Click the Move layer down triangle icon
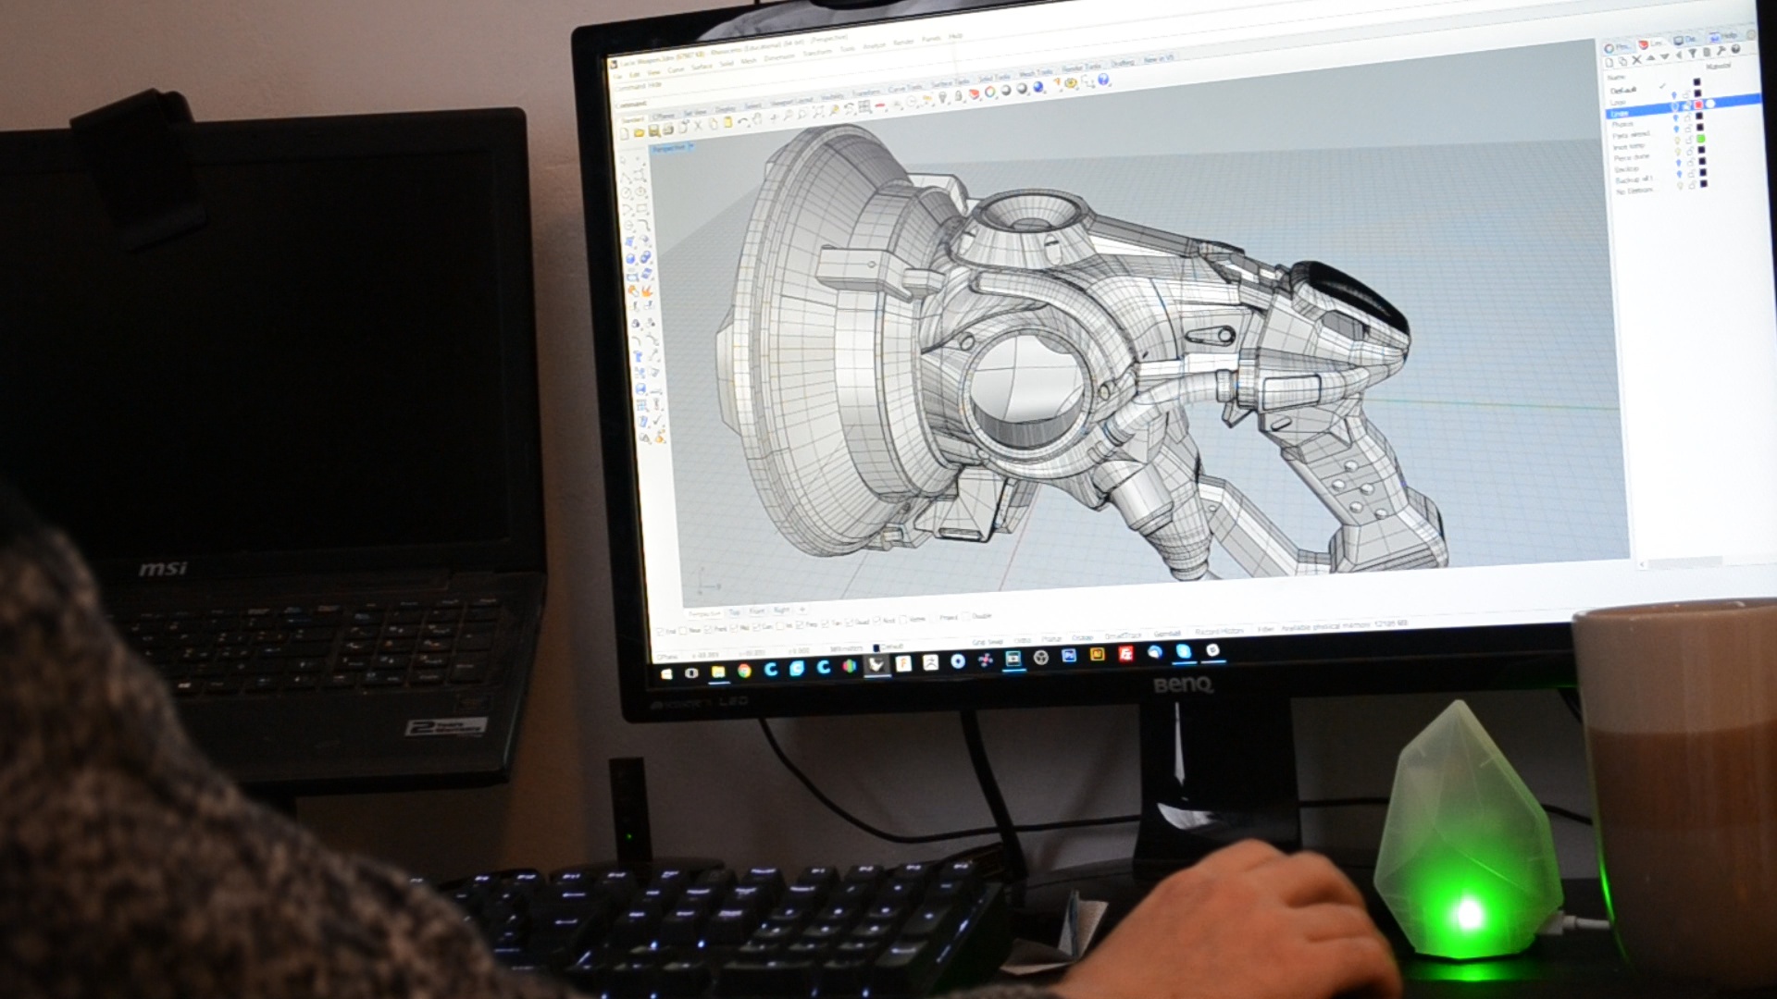The width and height of the screenshot is (1777, 999). coord(1664,56)
